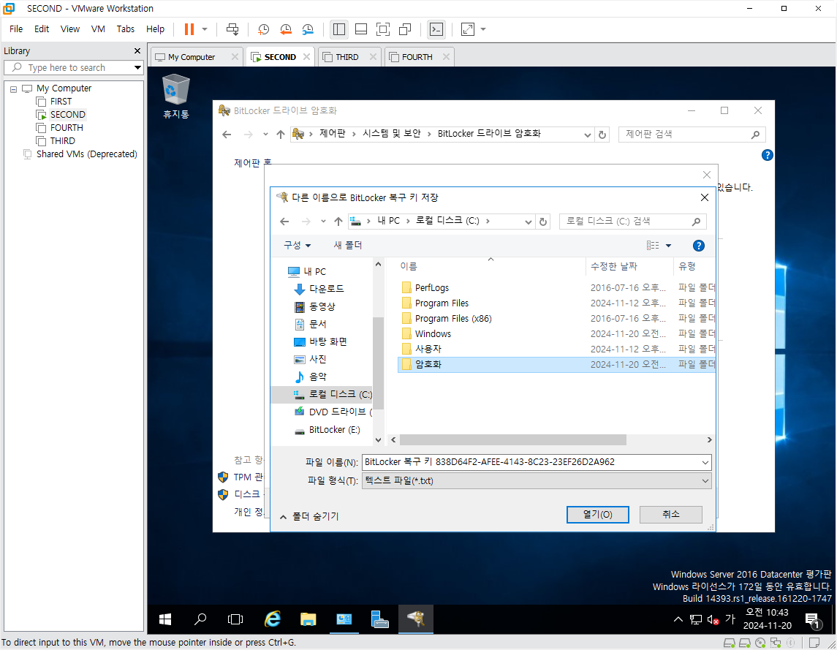Select 바탕 화면 in the navigation pane

click(327, 342)
